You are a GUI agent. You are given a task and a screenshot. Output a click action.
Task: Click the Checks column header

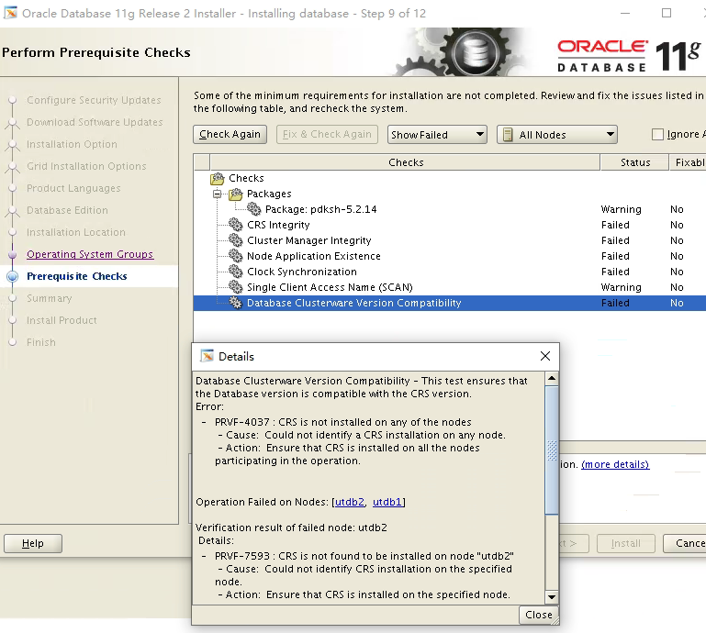click(x=405, y=162)
